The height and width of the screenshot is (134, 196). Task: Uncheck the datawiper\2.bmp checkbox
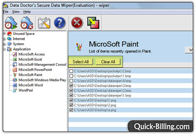click(71, 91)
